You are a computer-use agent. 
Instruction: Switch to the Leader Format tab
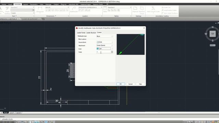pos(81,33)
